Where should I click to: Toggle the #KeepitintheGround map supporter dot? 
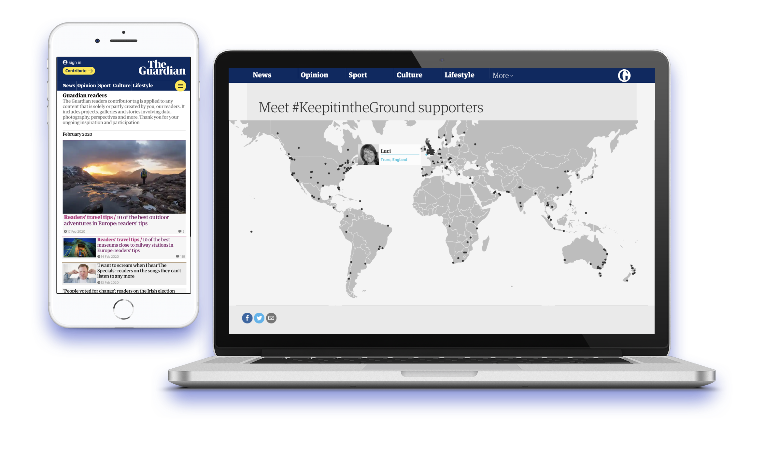pos(426,155)
